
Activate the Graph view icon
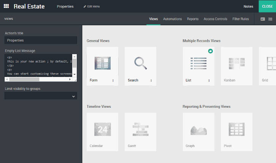[x=198, y=130]
